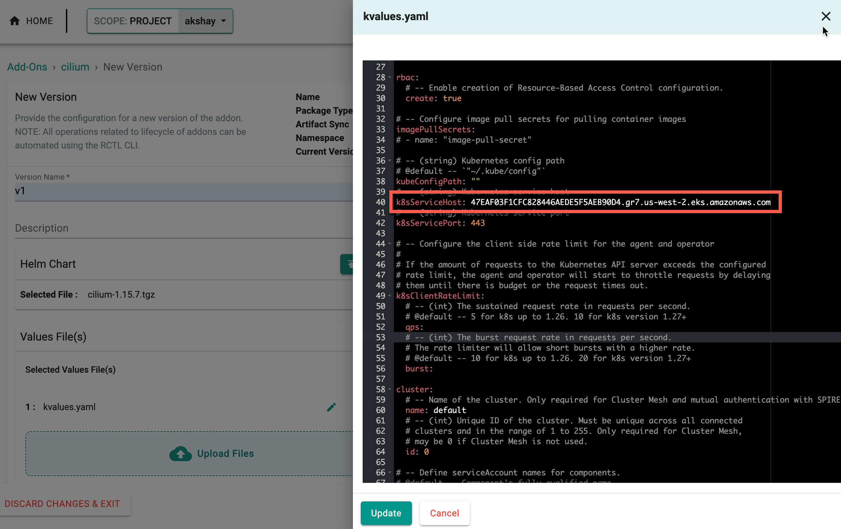The height and width of the screenshot is (529, 841).
Task: Click the image-pull-secret comment line
Action: click(x=464, y=140)
